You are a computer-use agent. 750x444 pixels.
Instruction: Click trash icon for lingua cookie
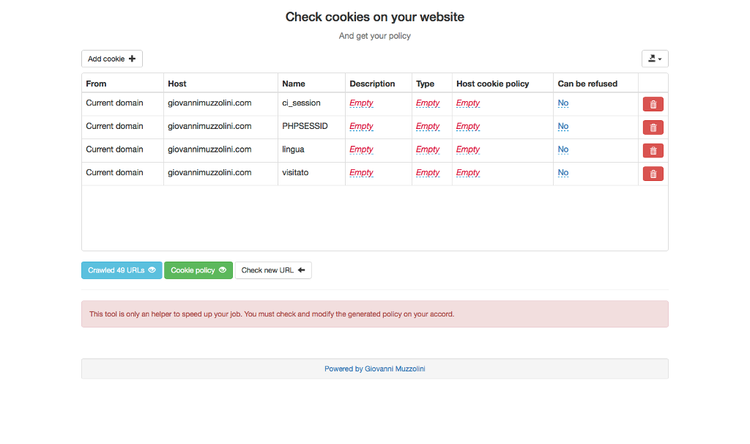pyautogui.click(x=653, y=151)
